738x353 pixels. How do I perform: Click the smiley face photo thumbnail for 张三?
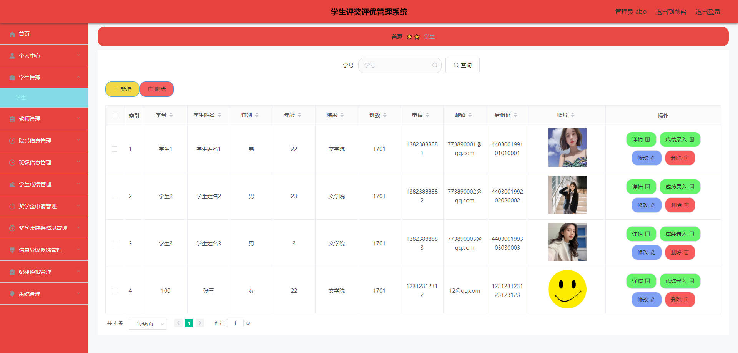(x=567, y=289)
